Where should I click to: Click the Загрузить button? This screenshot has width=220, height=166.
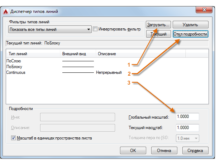click(158, 25)
